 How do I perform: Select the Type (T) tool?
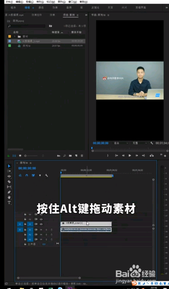9,202
